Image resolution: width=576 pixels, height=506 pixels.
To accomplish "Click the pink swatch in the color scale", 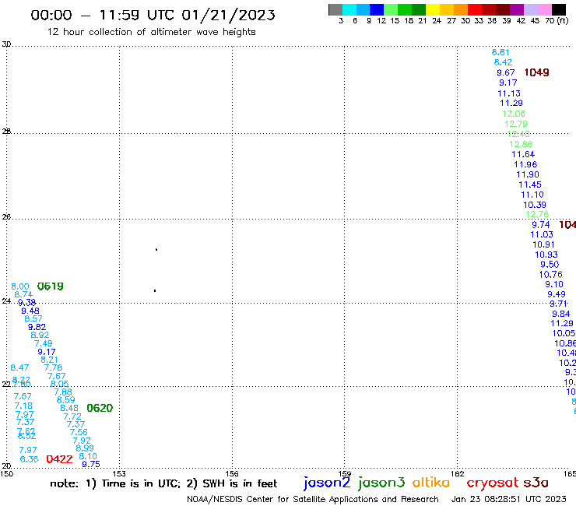I will coord(544,9).
